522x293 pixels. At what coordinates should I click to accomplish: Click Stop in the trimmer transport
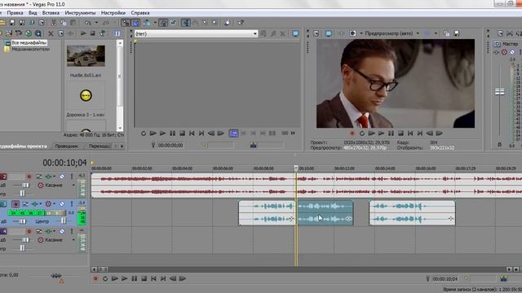[x=182, y=133]
